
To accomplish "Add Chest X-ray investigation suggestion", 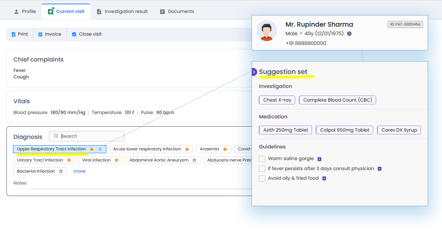I will coord(277,100).
